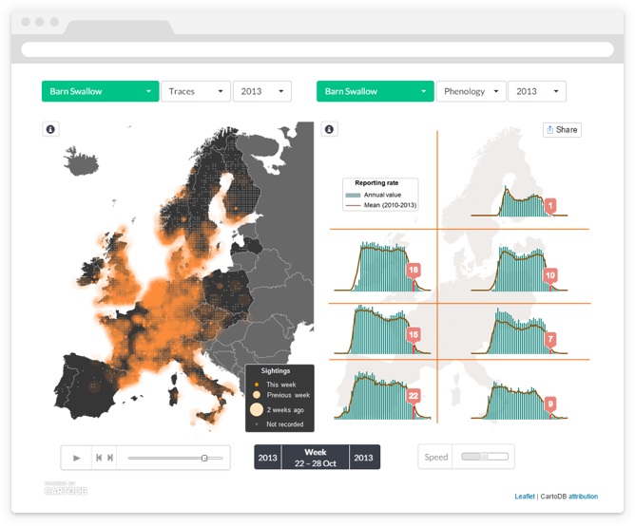Click the red marker labeled 15
Image resolution: width=635 pixels, height=526 pixels.
pyautogui.click(x=414, y=335)
